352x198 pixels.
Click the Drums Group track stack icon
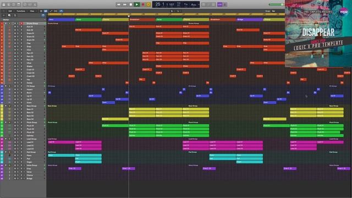coord(9,23)
